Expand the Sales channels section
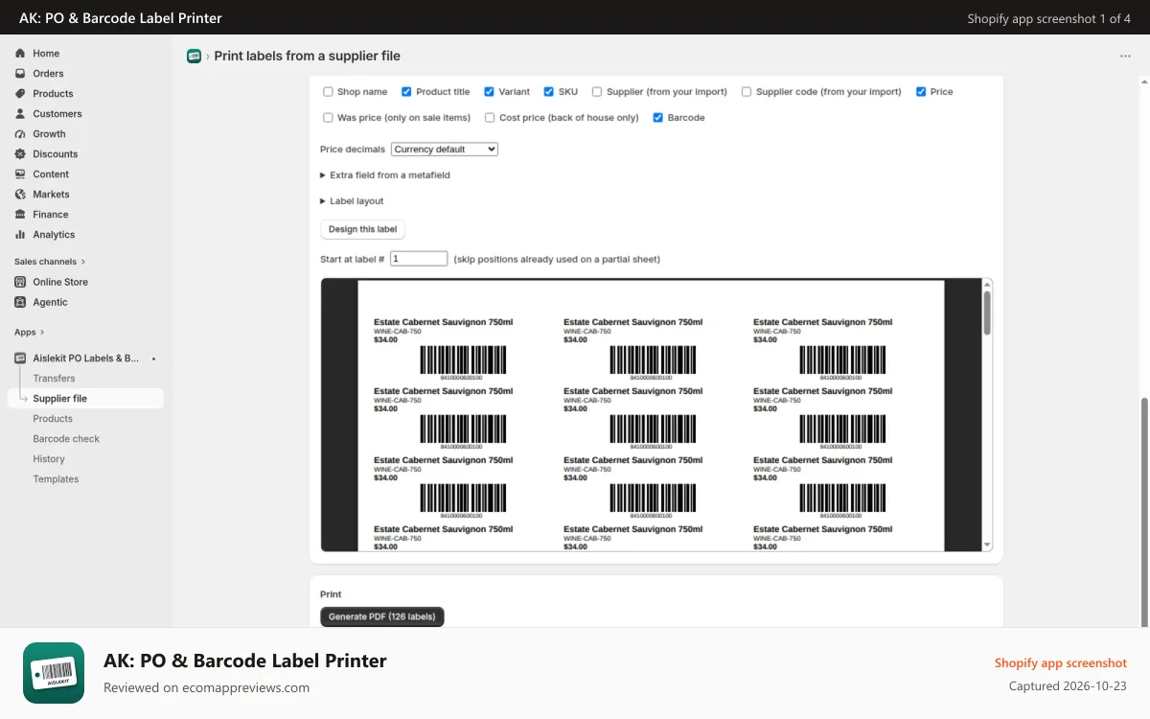1150x719 pixels. pos(50,262)
